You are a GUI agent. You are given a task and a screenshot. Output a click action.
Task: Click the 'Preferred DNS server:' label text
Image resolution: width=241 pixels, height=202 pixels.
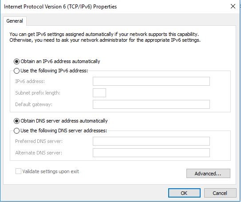tap(39, 141)
